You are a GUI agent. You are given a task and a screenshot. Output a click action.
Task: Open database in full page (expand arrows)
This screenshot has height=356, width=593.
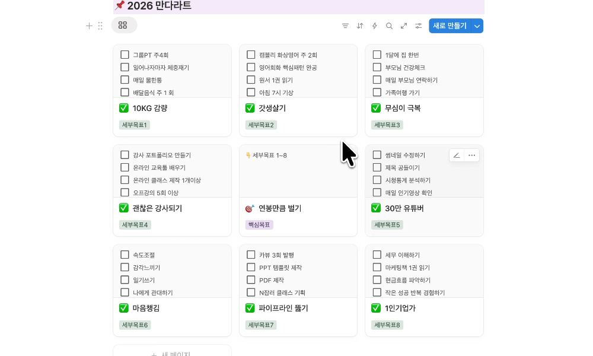click(404, 26)
